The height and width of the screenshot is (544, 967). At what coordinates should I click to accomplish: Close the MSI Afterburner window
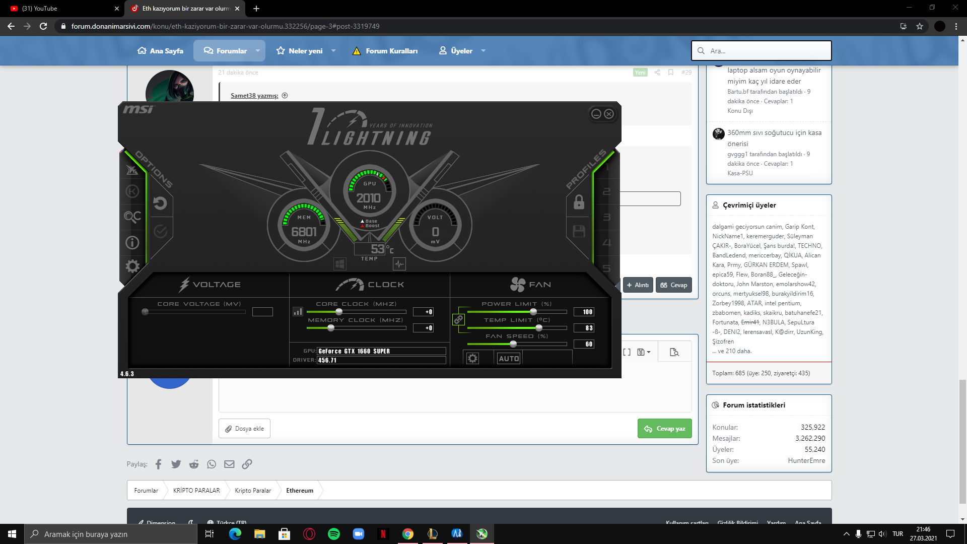[x=609, y=114]
